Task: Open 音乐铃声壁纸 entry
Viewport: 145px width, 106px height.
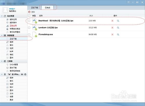Action: 15,32
